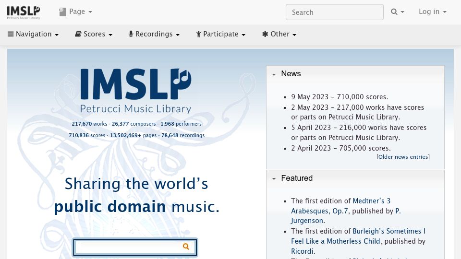Click the person icon beside Participate
Screen dimensions: 461x259
click(x=198, y=35)
